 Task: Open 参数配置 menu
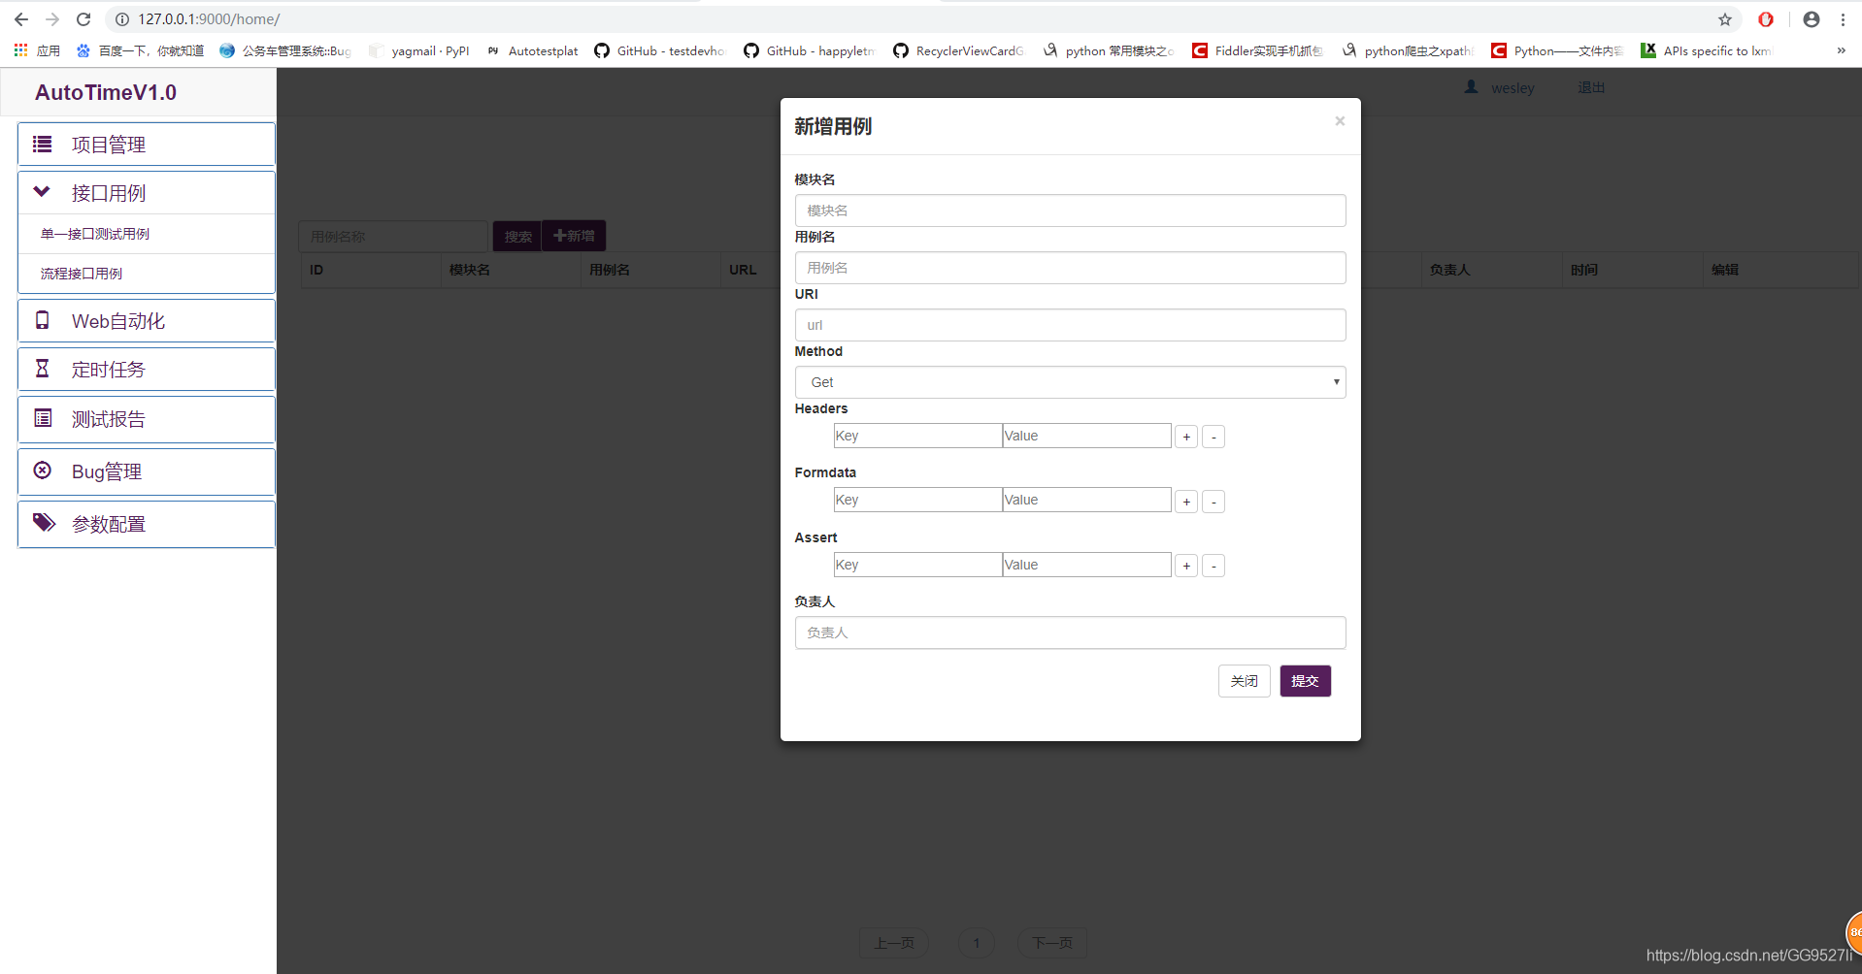coord(147,524)
